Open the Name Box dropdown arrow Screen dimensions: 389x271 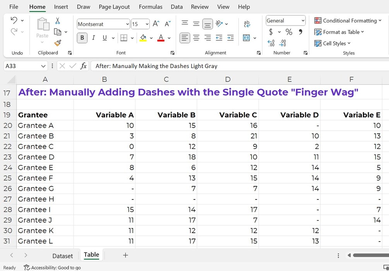[43, 66]
